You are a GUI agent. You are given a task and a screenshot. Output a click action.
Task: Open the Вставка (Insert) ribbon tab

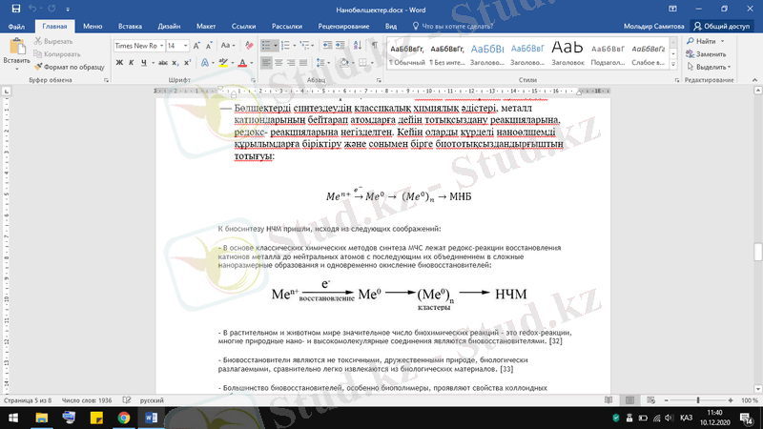pos(129,27)
